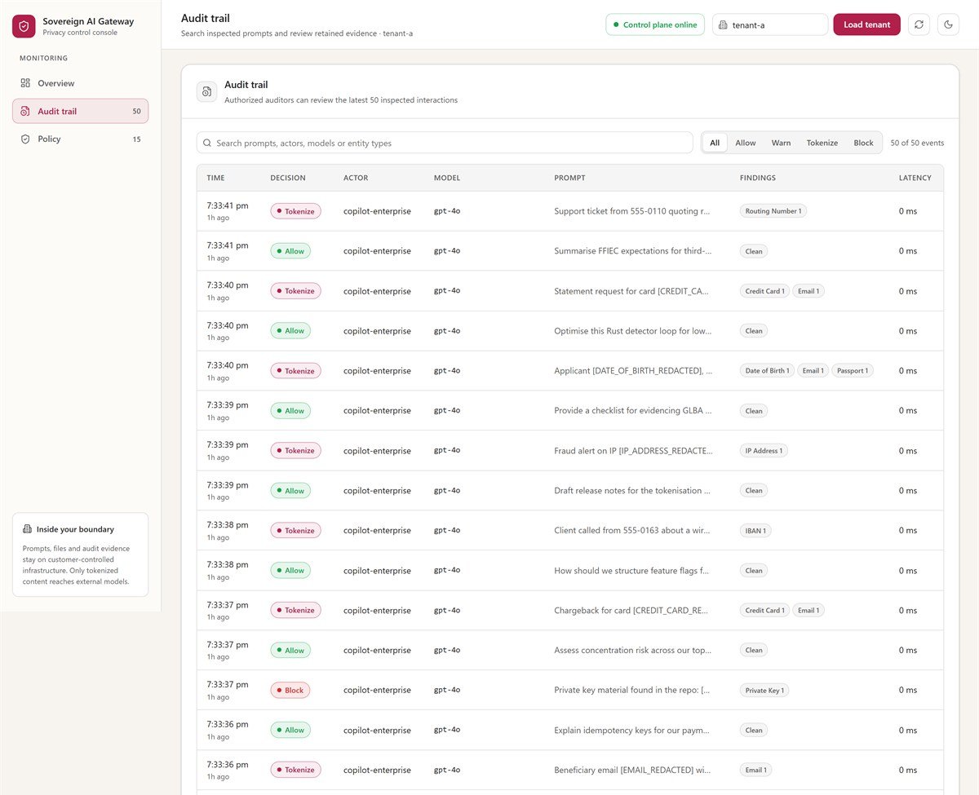Viewport: 979px width, 795px height.
Task: Open the Policy page in sidebar
Action: [x=80, y=139]
